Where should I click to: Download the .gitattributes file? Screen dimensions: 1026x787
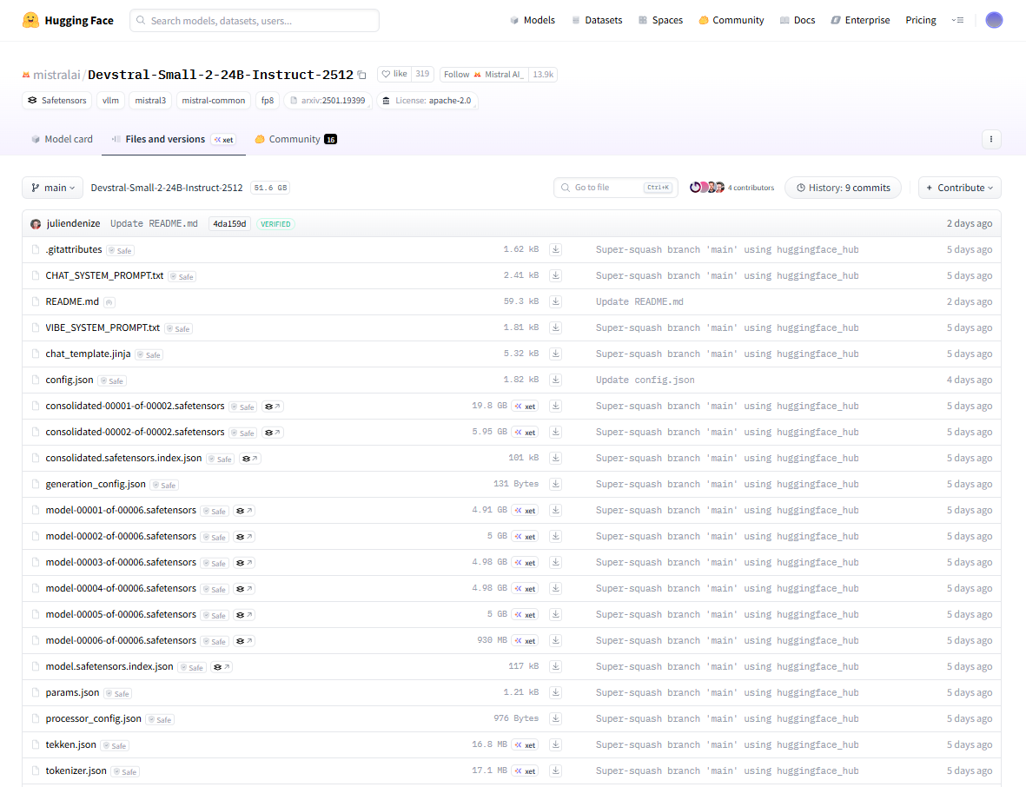click(555, 249)
